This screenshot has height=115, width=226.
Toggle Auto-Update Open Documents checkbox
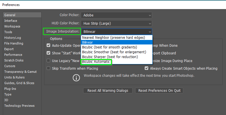[x=49, y=45]
